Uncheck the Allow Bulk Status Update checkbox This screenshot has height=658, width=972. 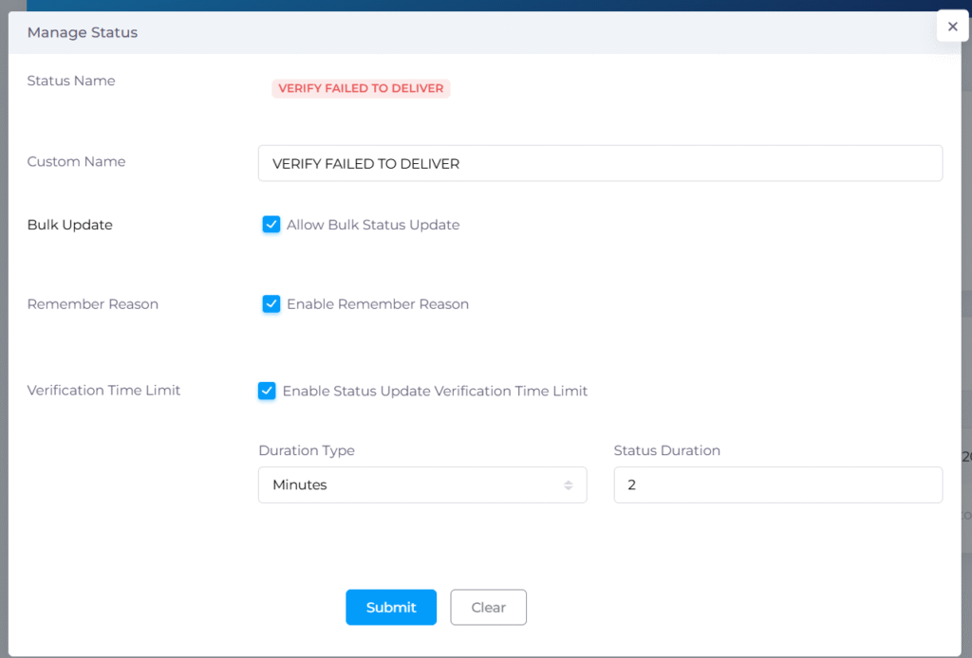[x=271, y=225]
